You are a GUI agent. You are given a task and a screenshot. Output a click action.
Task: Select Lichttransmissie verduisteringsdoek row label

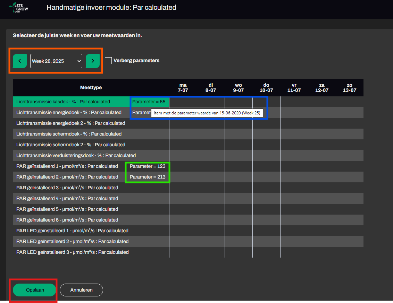coord(76,156)
